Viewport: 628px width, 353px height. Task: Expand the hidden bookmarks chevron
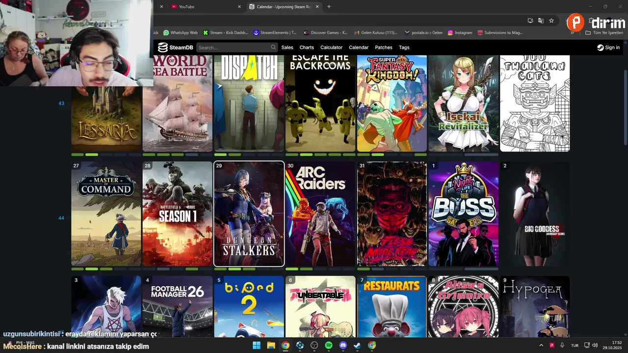pos(572,33)
